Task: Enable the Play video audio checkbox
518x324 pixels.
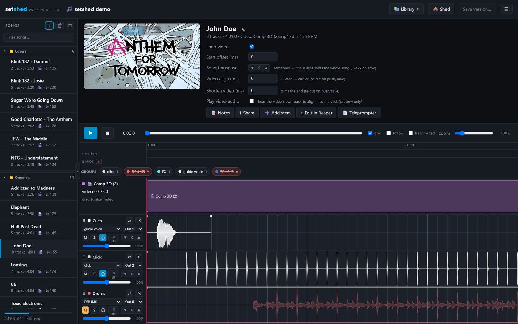Action: [x=252, y=101]
